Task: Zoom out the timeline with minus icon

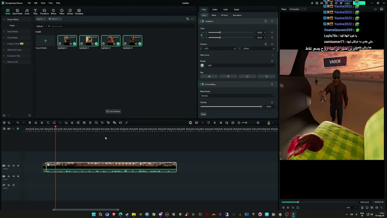Action: click(239, 123)
